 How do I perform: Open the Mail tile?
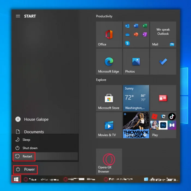coord(163,35)
